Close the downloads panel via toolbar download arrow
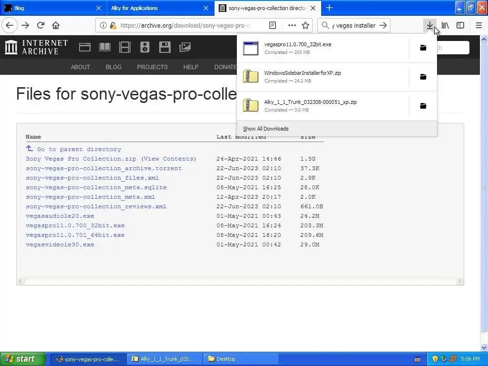Image resolution: width=488 pixels, height=366 pixels. (x=429, y=26)
